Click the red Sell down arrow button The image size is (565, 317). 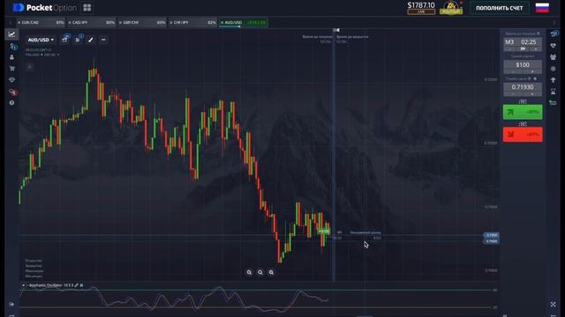[x=523, y=135]
